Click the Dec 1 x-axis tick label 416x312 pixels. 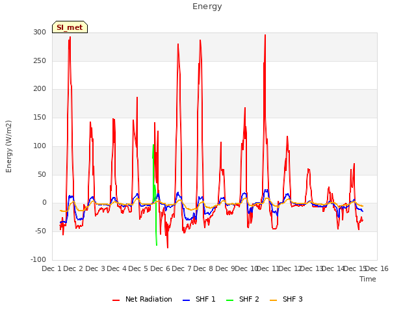click(x=52, y=268)
